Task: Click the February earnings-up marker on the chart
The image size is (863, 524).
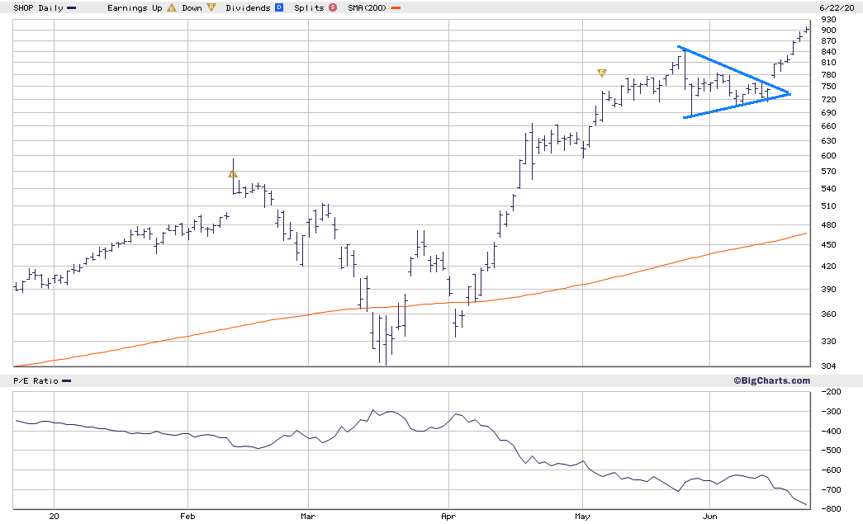Action: coord(233,174)
